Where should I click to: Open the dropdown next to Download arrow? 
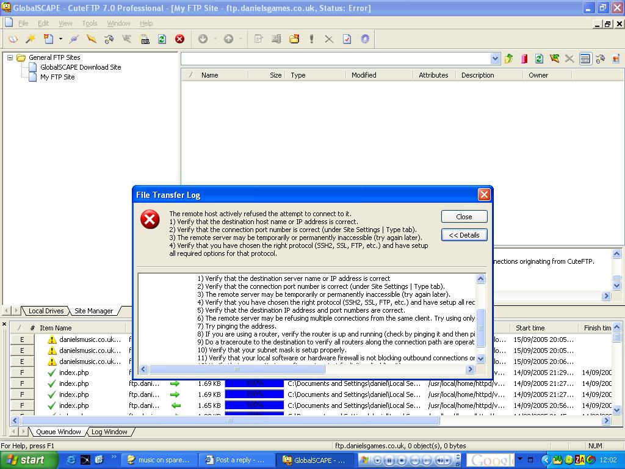215,39
